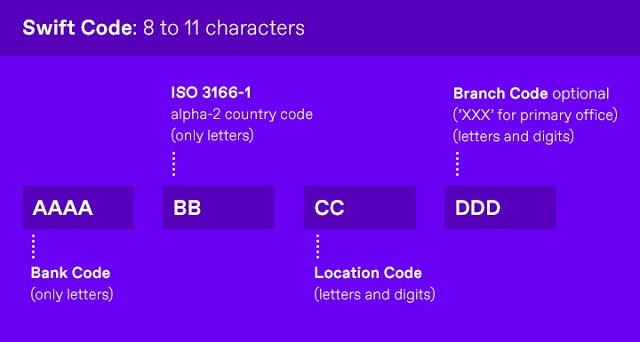The width and height of the screenshot is (640, 342).
Task: Click the ISO 3166-1 label
Action: tap(211, 92)
